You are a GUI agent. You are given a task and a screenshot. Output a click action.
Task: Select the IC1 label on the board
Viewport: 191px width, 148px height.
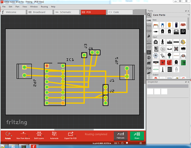click(70, 60)
